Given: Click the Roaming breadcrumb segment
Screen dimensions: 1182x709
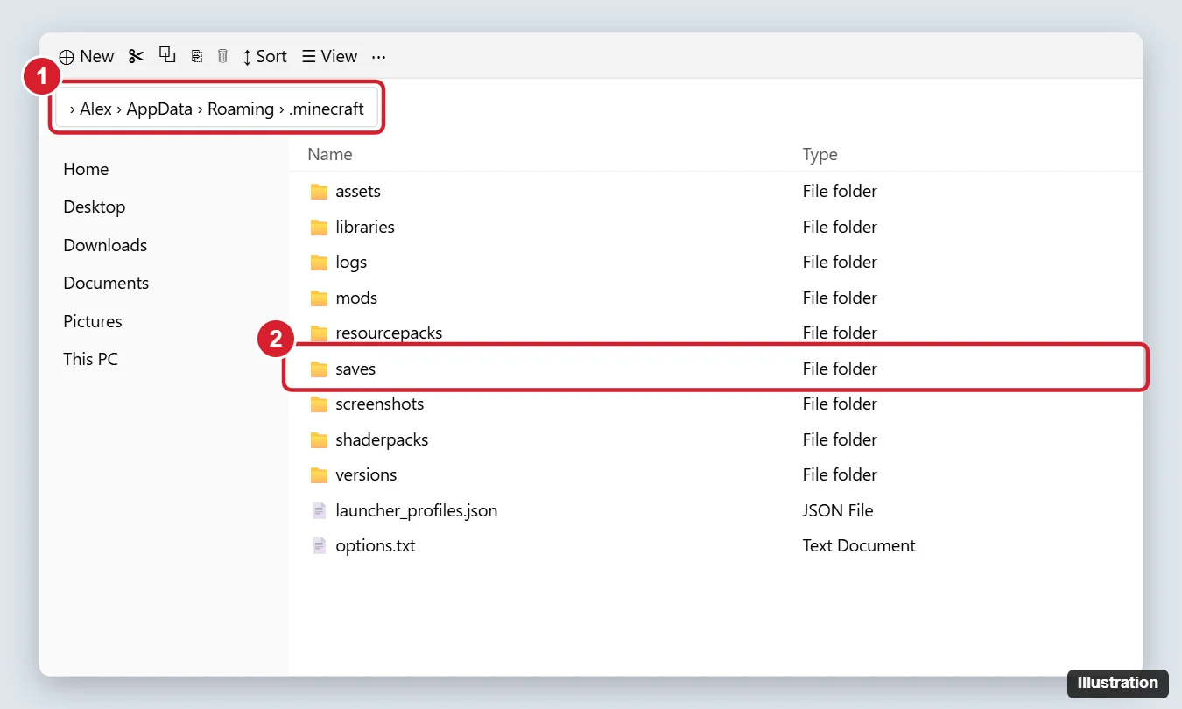Looking at the screenshot, I should click(241, 109).
